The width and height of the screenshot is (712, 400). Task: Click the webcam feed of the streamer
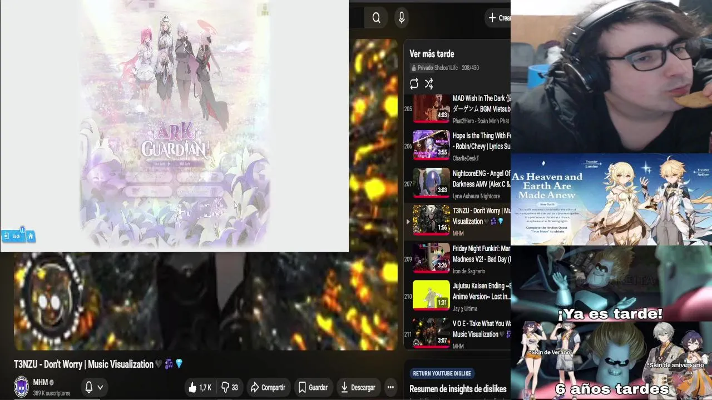(x=611, y=76)
